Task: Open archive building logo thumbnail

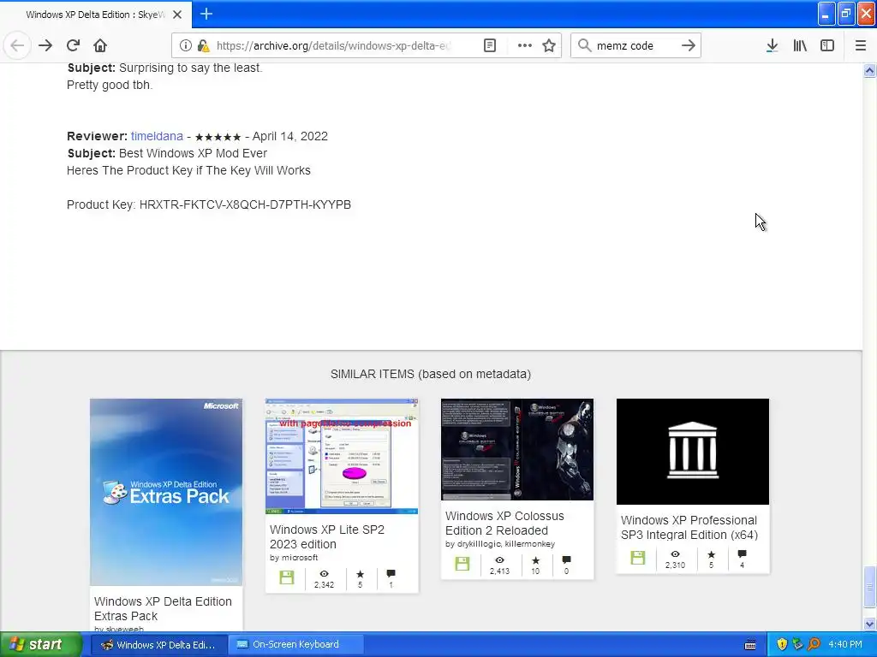Action: [x=693, y=452]
